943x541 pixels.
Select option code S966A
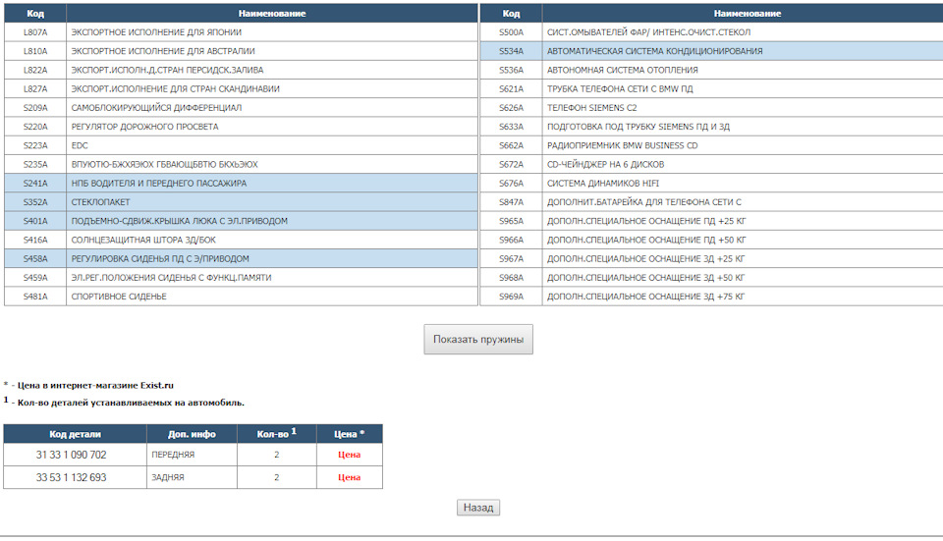click(511, 240)
